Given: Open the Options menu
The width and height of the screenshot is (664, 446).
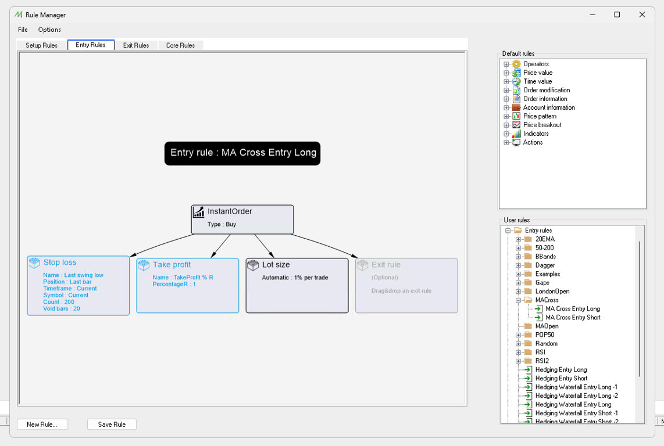Looking at the screenshot, I should 49,30.
